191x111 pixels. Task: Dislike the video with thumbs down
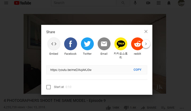pyautogui.click(x=130, y=108)
